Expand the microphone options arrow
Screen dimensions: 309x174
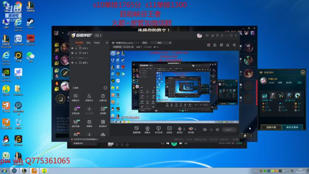coord(184,129)
